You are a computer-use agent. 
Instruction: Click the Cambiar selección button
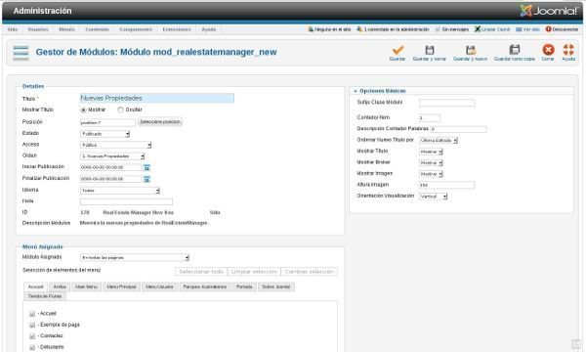point(310,272)
